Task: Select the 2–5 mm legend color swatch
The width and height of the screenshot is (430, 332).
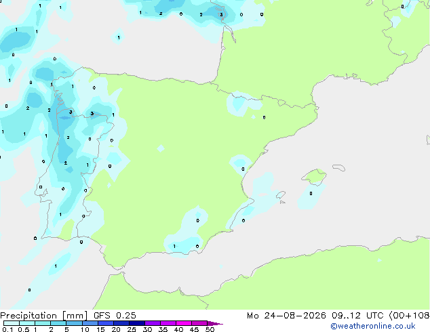Action: (x=58, y=323)
